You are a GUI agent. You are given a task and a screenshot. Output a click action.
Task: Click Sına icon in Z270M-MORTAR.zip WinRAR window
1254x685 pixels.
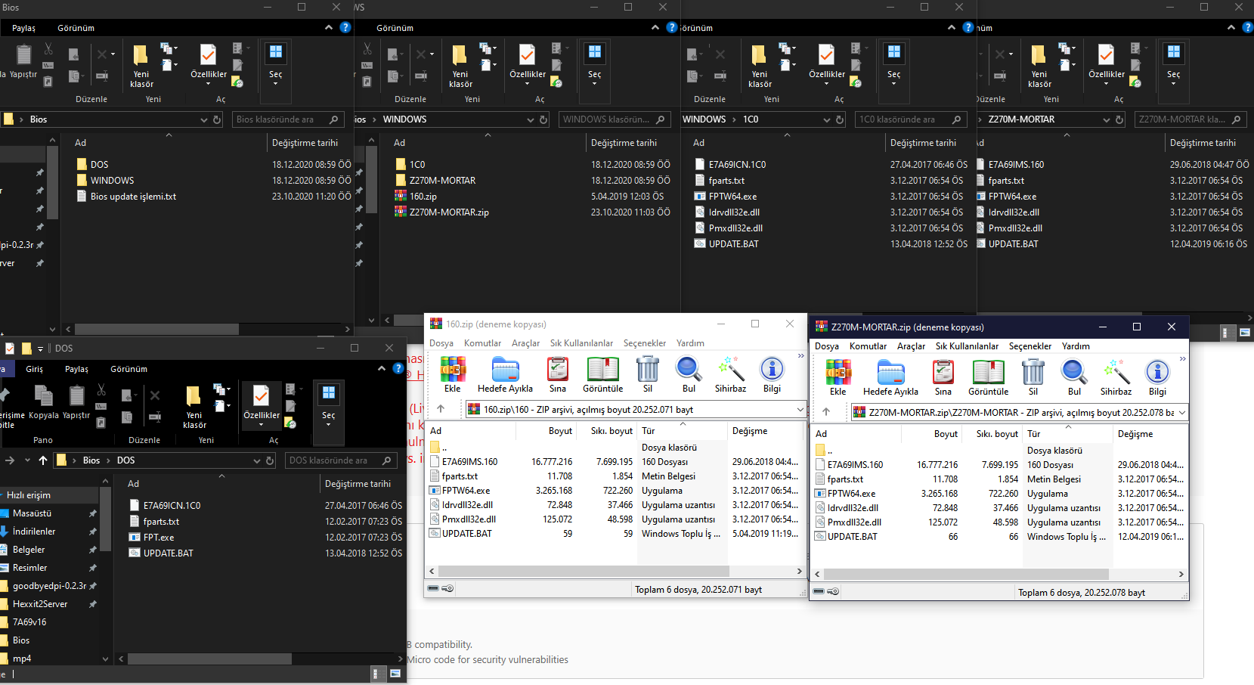943,377
